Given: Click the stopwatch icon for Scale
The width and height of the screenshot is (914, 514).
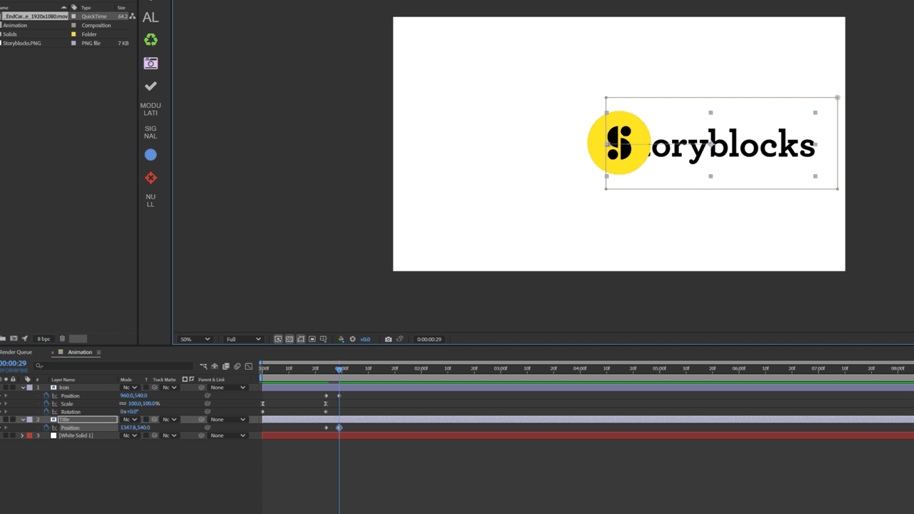Looking at the screenshot, I should pos(46,403).
